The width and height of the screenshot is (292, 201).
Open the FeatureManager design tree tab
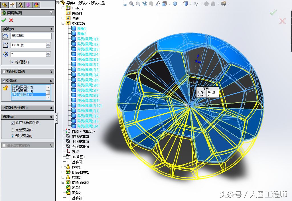[4, 5]
